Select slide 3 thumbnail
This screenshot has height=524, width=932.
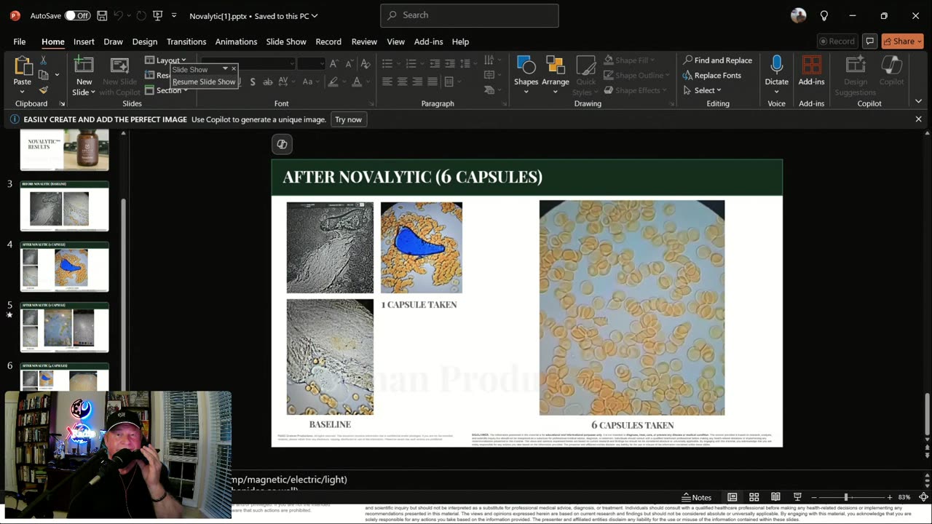(65, 207)
